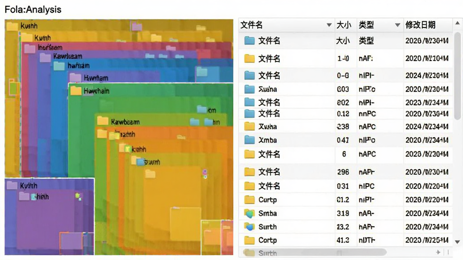Viewport: 463px width, 260px height.
Task: Click the Hawthaln folder icon in treemap
Action: [x=76, y=90]
